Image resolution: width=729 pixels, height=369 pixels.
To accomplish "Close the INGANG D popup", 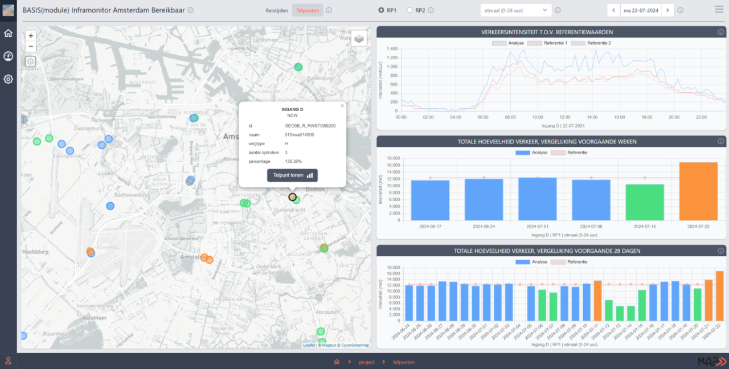I will tap(342, 105).
